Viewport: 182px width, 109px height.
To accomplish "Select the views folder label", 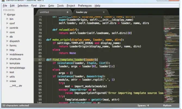I will [x=13, y=81].
